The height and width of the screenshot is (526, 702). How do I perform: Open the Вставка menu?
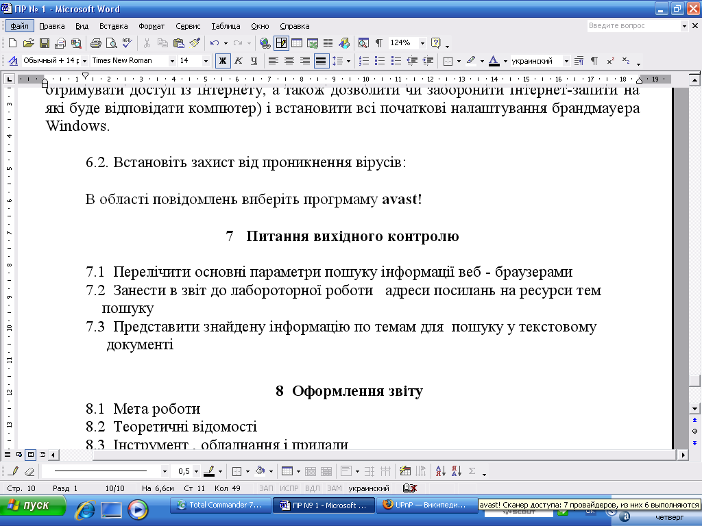tap(113, 26)
